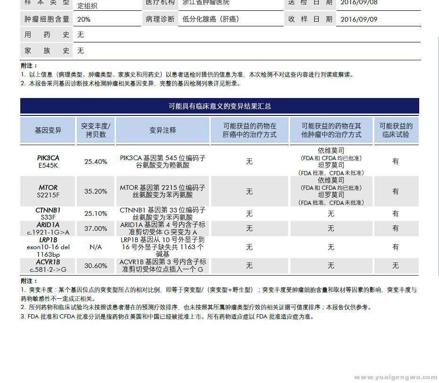Click the 可能具有临床意义的变异结果汇总 title bar
This screenshot has width=439, height=383.
tap(220, 106)
